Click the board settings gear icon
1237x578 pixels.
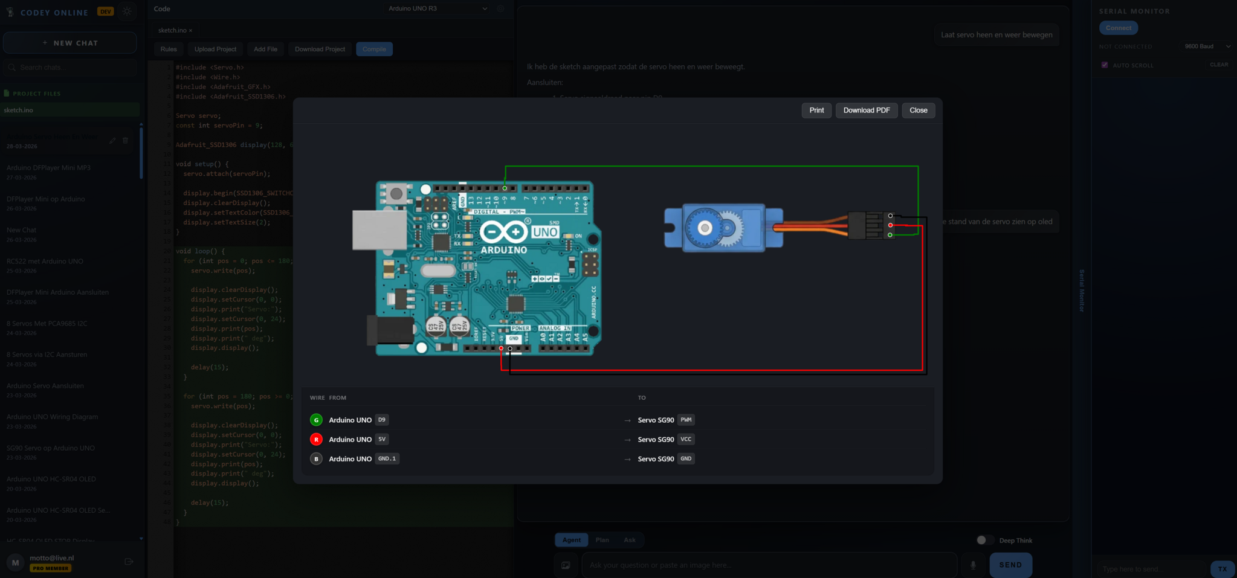(x=500, y=9)
